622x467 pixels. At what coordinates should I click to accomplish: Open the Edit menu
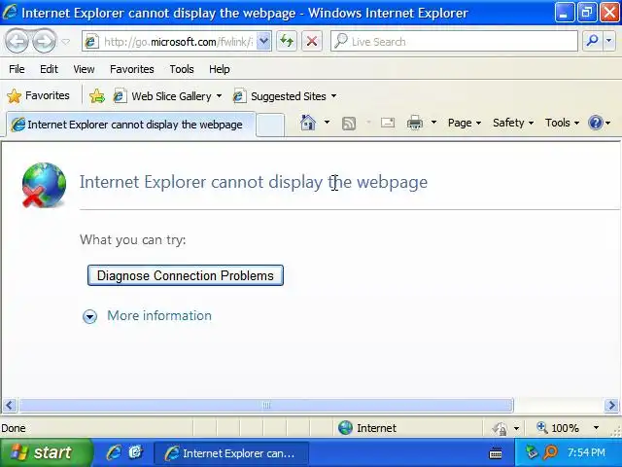tap(49, 69)
